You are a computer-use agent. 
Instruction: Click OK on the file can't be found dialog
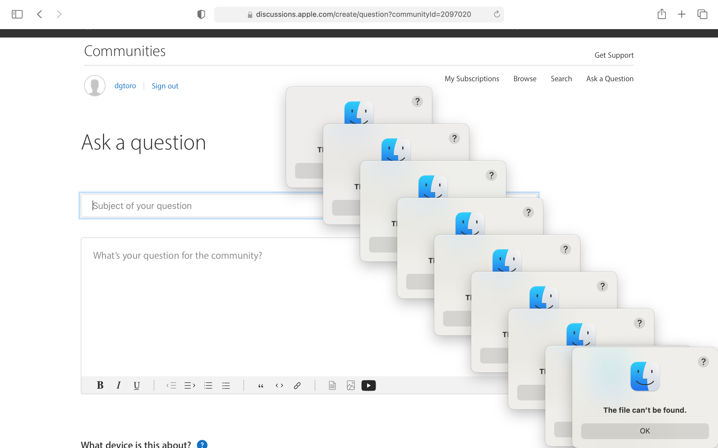pos(645,431)
